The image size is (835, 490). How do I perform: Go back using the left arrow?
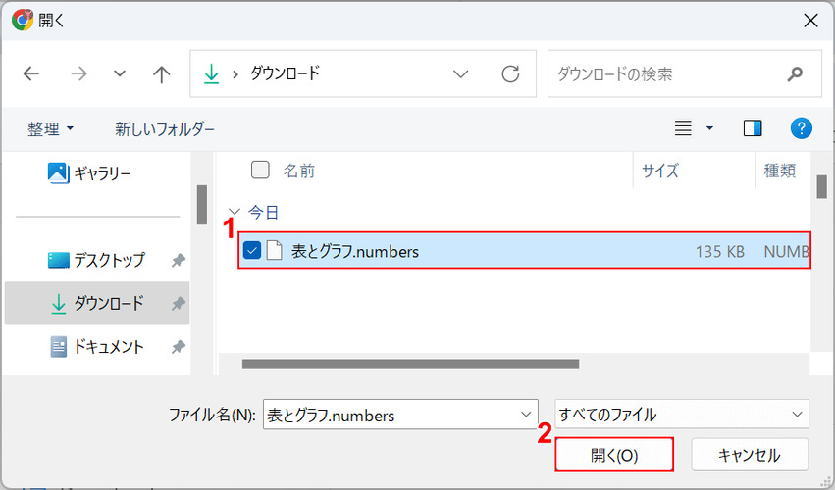pyautogui.click(x=31, y=73)
